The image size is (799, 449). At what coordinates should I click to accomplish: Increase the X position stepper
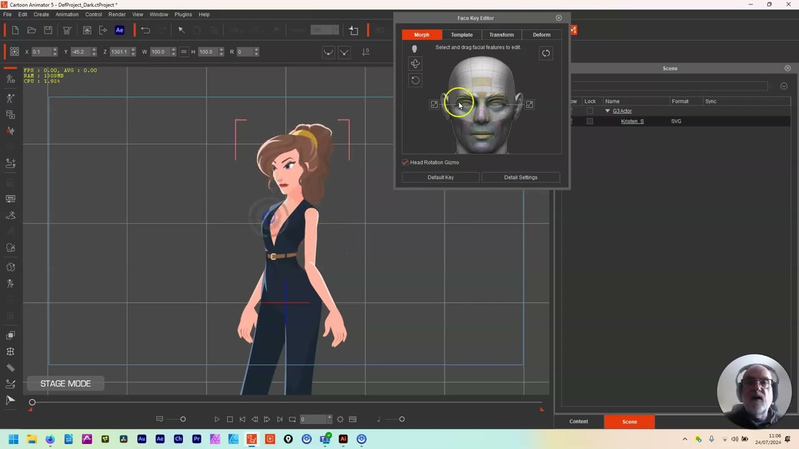(55, 49)
